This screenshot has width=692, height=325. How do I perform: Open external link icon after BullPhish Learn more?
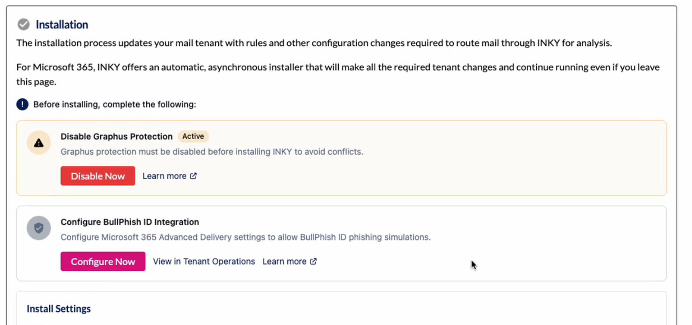click(x=313, y=261)
